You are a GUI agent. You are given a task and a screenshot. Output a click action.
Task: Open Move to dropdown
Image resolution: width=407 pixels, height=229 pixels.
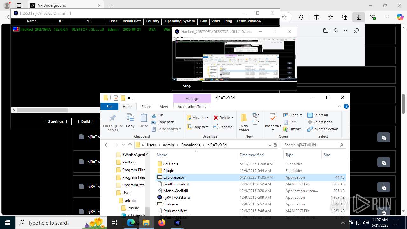coord(198,118)
